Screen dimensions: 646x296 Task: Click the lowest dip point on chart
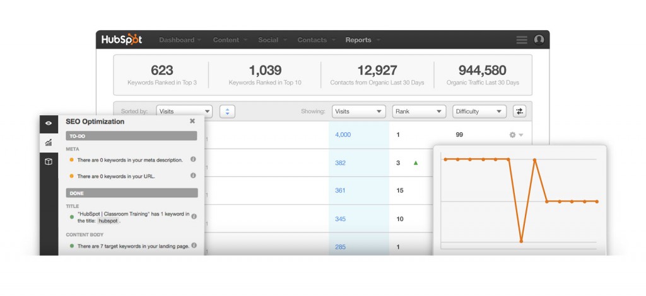tap(521, 241)
